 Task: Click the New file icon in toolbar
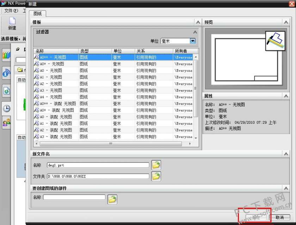[12, 24]
